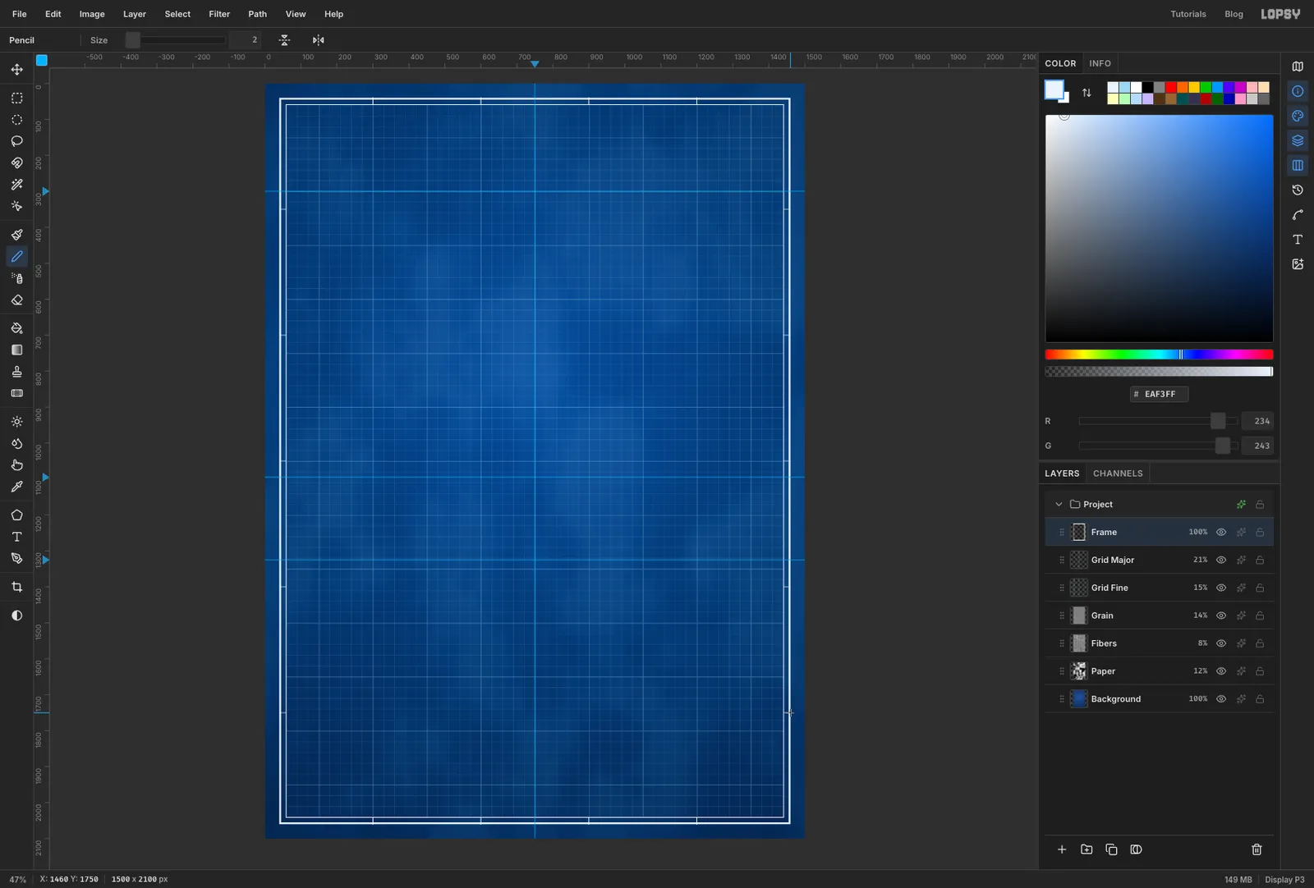Lock the Background layer
The width and height of the screenshot is (1314, 888).
click(x=1260, y=699)
